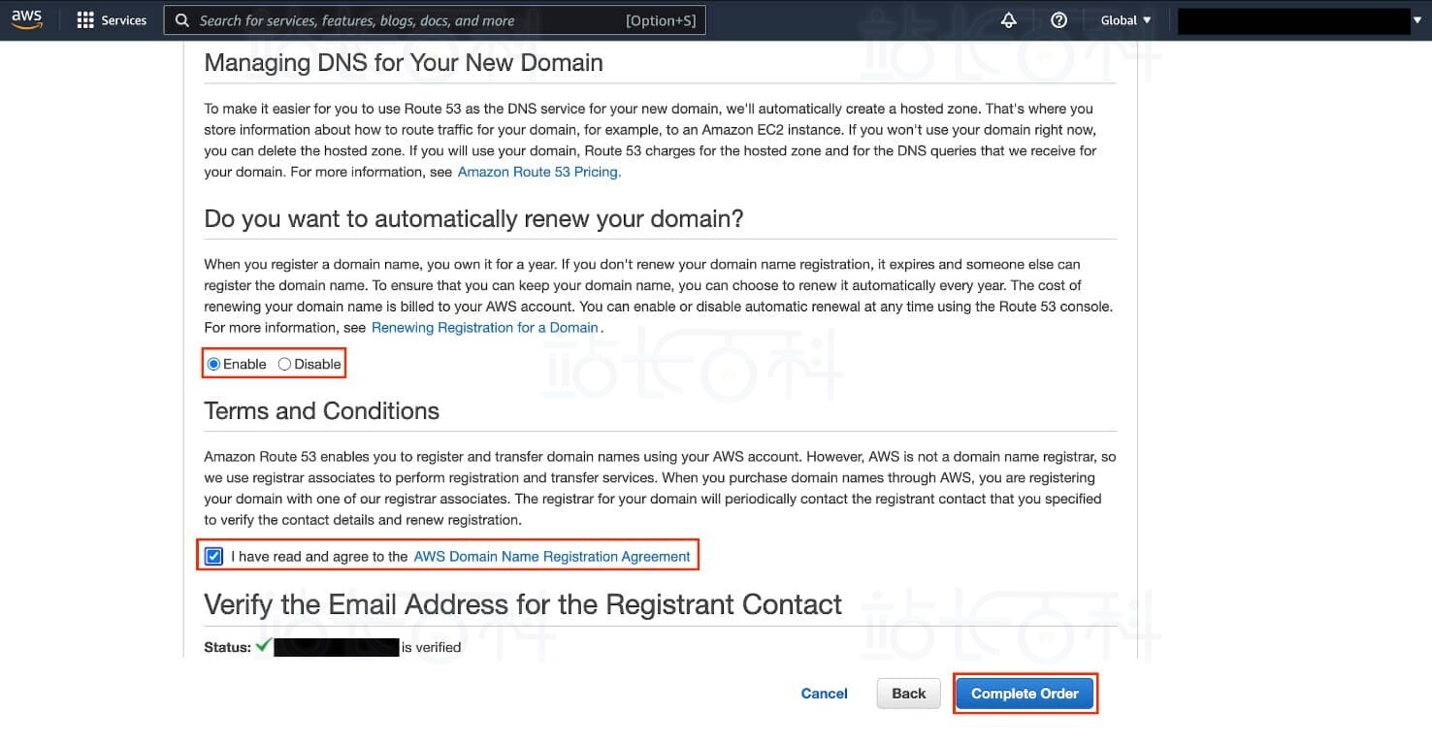The image size is (1432, 745).
Task: Open the help question mark icon
Action: point(1059,20)
